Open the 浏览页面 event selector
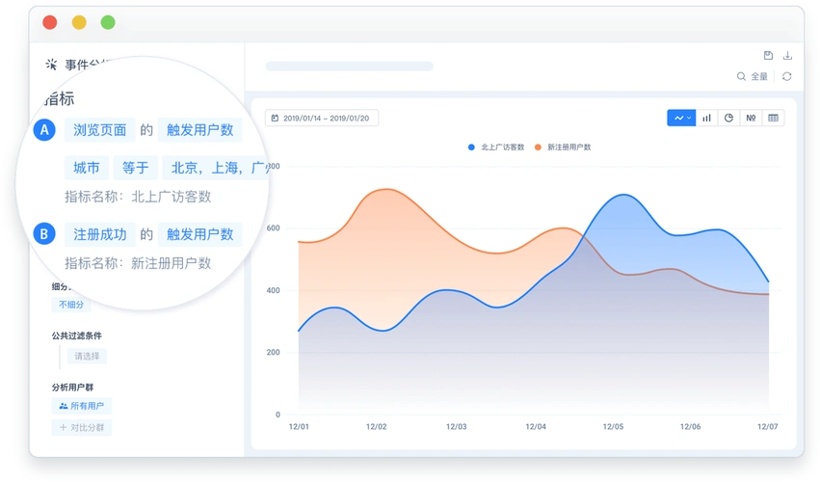This screenshot has width=820, height=482. pos(100,130)
